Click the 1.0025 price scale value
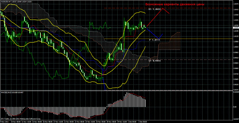 (236, 47)
